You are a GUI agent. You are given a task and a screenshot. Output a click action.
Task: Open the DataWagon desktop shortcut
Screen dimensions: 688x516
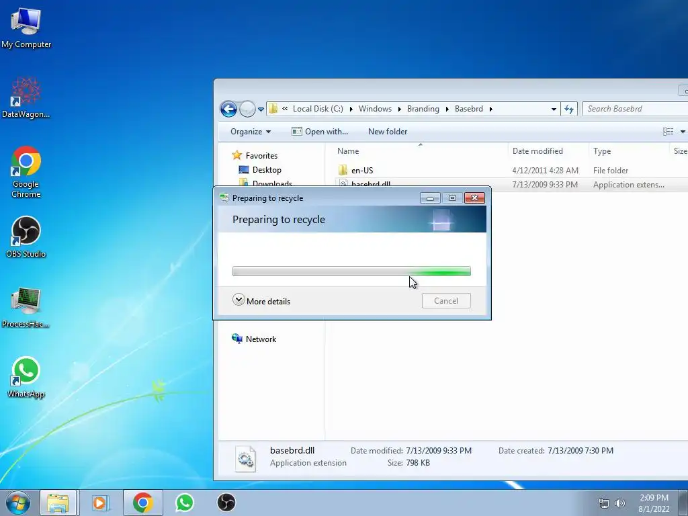(x=26, y=98)
